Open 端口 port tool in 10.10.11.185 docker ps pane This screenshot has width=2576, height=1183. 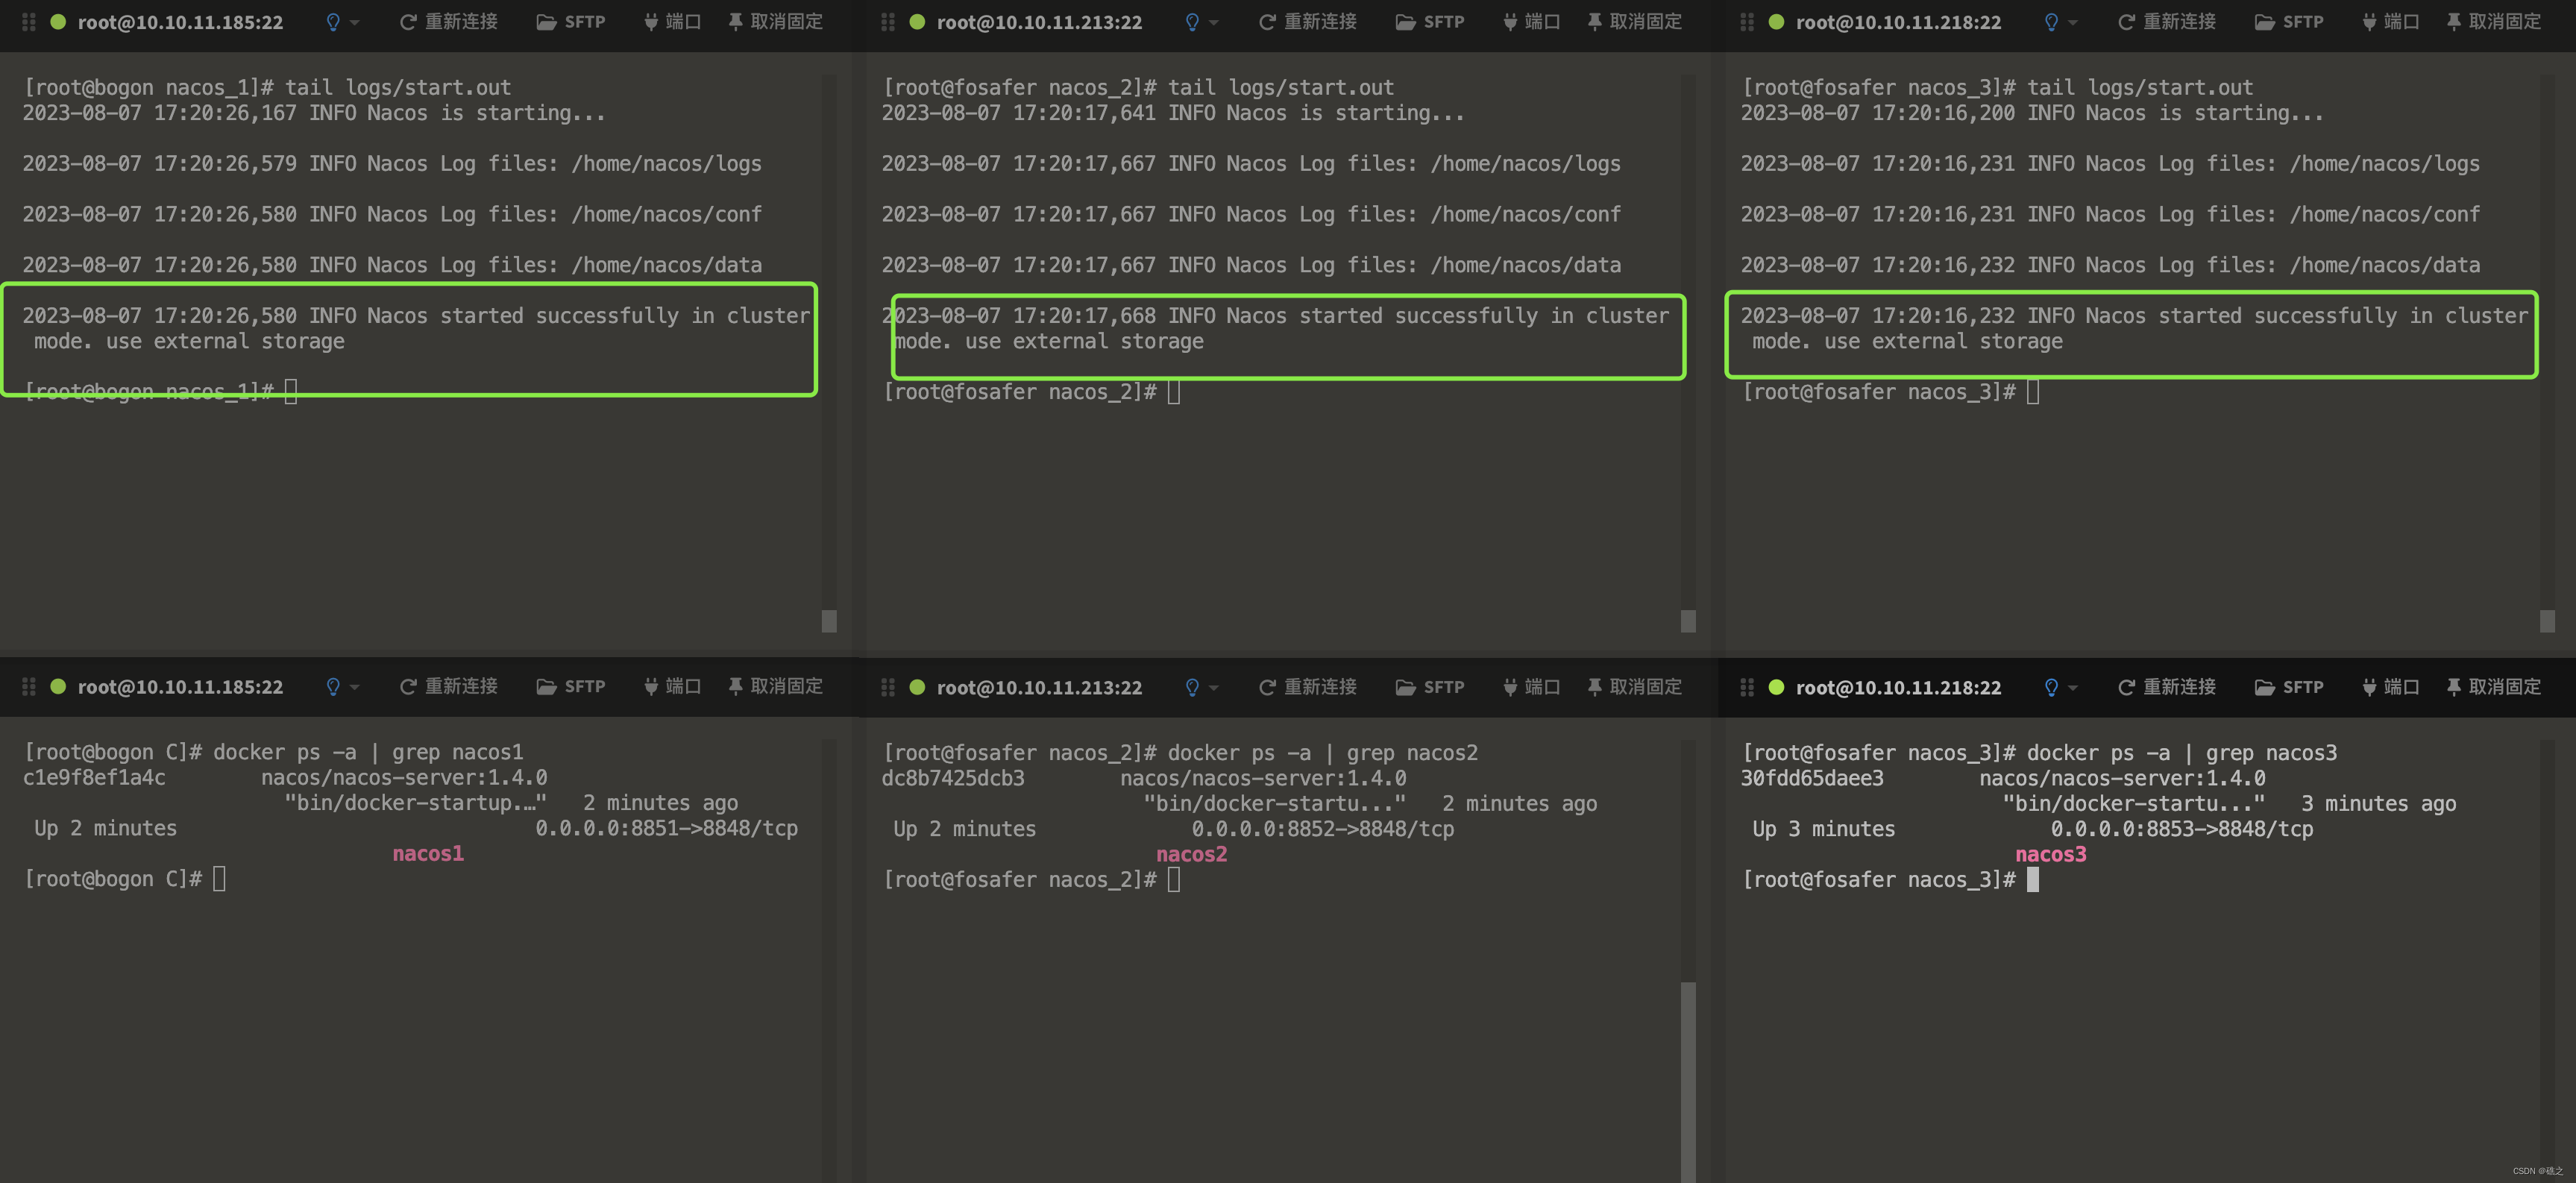[672, 687]
